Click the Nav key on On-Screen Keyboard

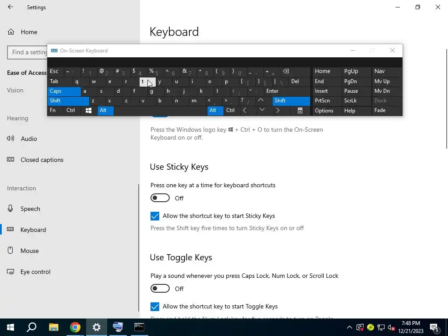point(387,71)
